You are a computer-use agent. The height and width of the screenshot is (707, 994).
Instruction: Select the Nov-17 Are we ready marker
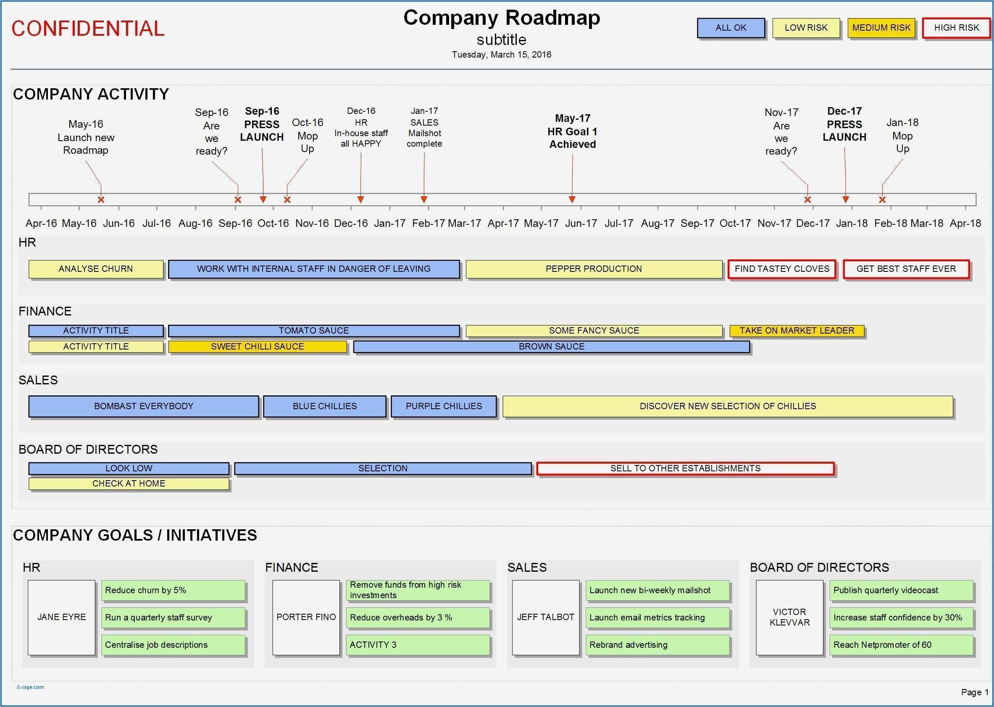coord(807,200)
